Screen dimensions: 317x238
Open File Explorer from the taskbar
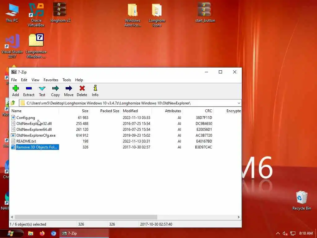point(31,233)
